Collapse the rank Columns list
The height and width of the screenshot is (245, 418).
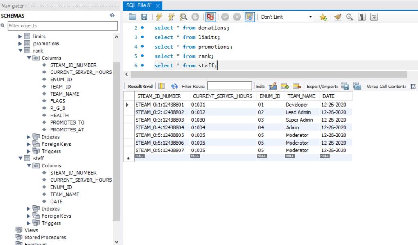[x=29, y=58]
